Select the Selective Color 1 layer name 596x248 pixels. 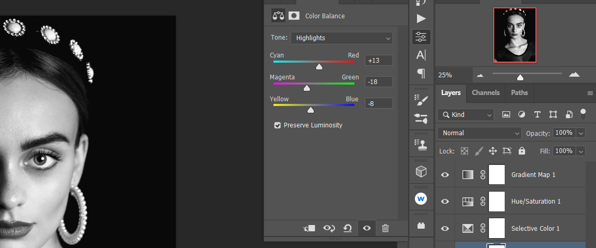click(x=535, y=228)
